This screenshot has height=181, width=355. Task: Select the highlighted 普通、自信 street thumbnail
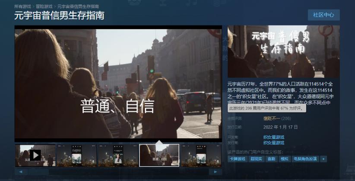coord(159,155)
